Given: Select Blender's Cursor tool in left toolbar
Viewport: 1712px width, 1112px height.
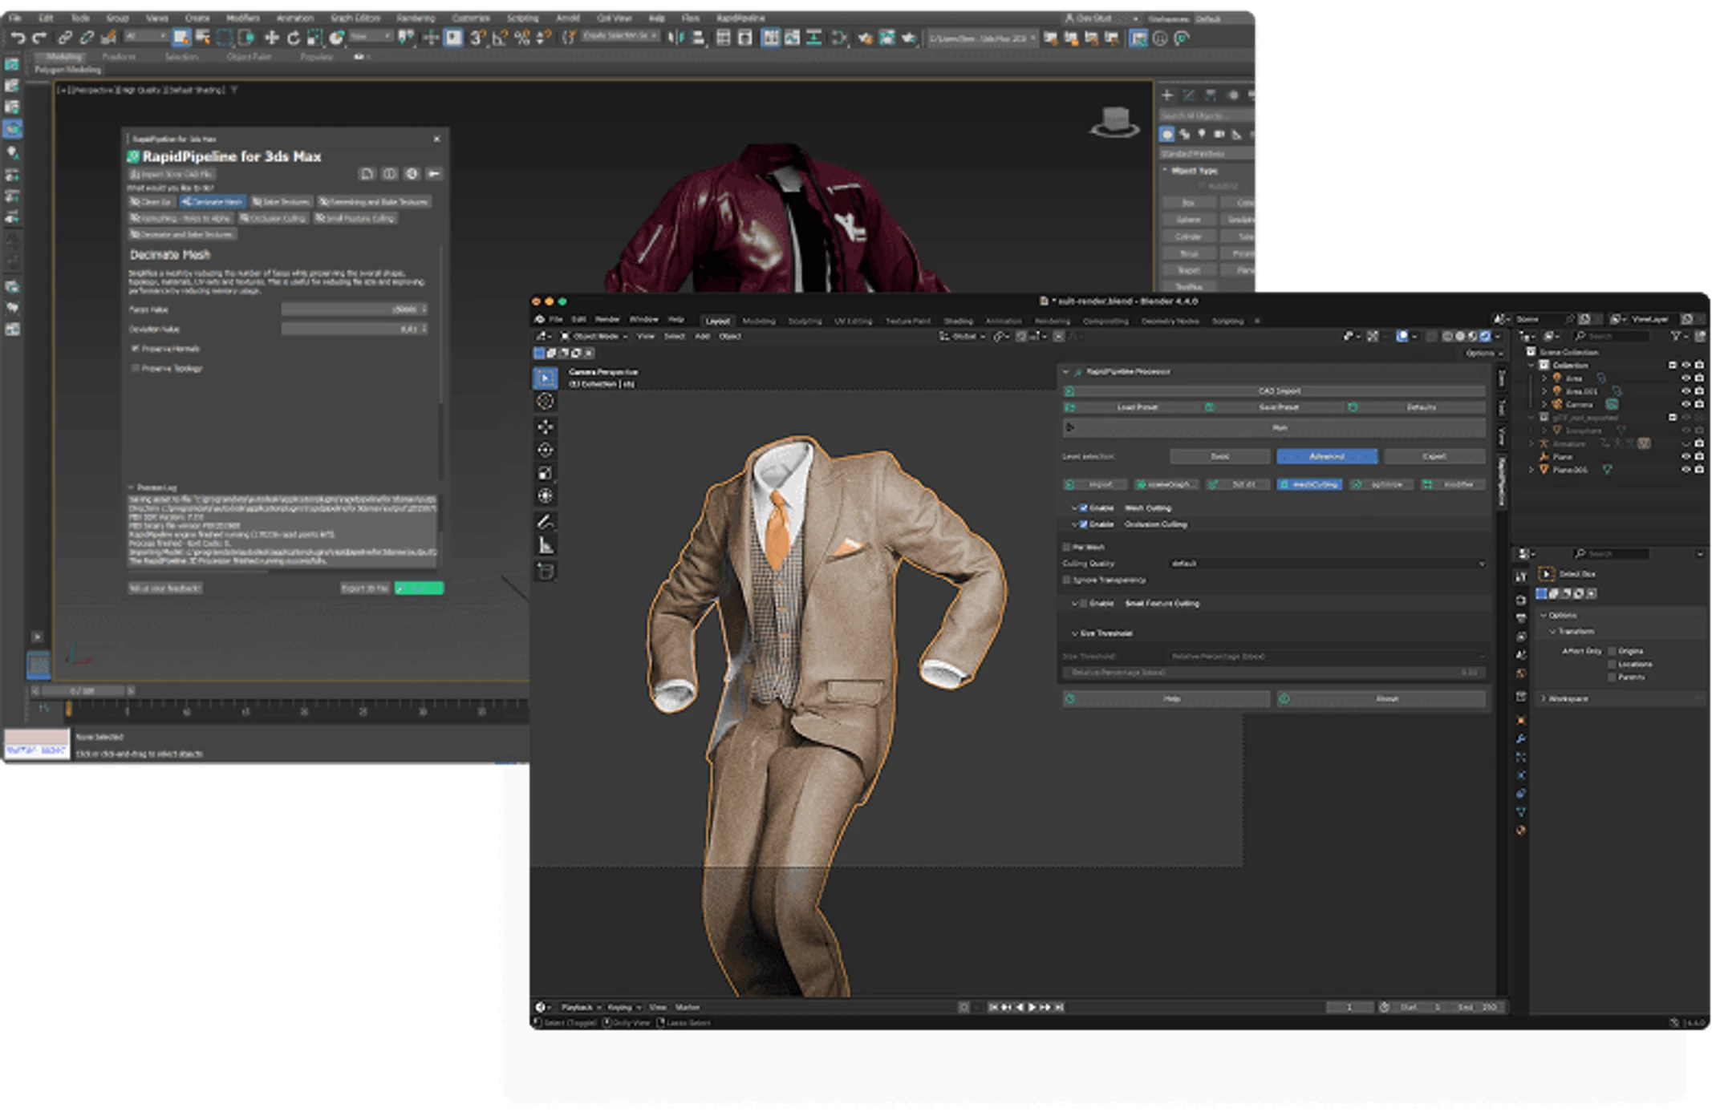Looking at the screenshot, I should pos(546,402).
